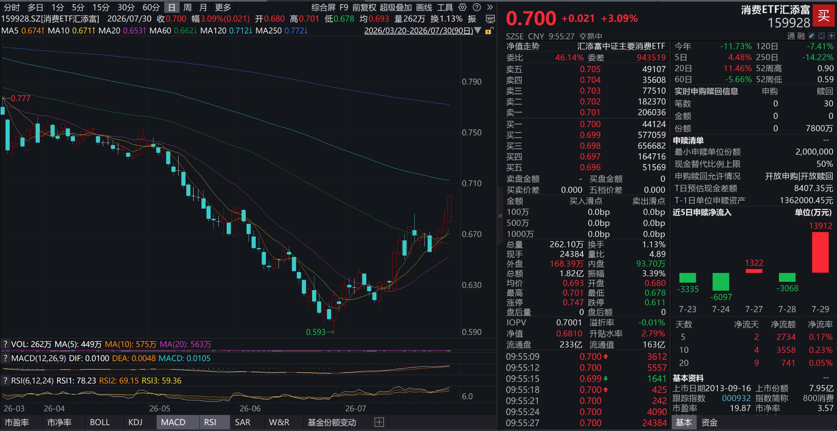Set price alert with bell icon
The image size is (837, 431).
pos(822,36)
